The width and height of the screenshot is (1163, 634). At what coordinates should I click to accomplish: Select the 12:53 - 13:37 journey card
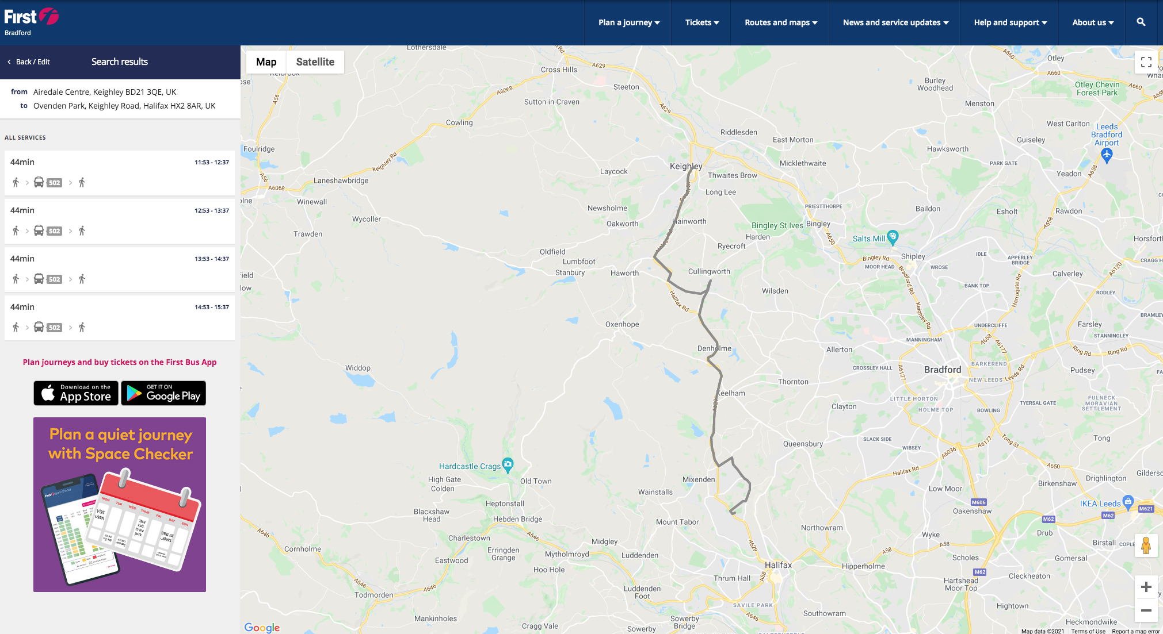[x=120, y=221]
